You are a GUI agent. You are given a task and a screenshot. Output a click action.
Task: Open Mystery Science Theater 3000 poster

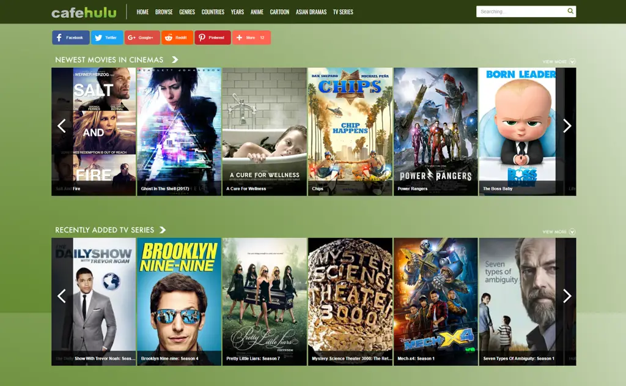[x=350, y=302]
